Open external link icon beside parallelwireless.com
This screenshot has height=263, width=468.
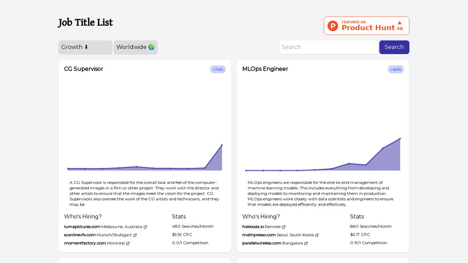click(306, 243)
